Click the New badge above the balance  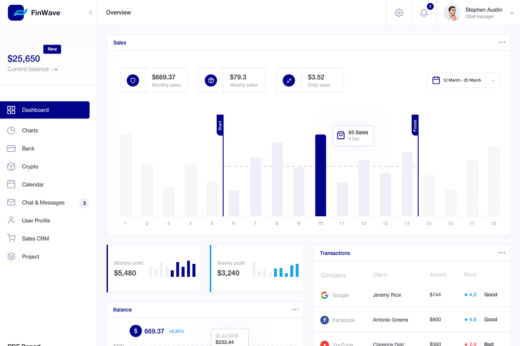(x=52, y=49)
